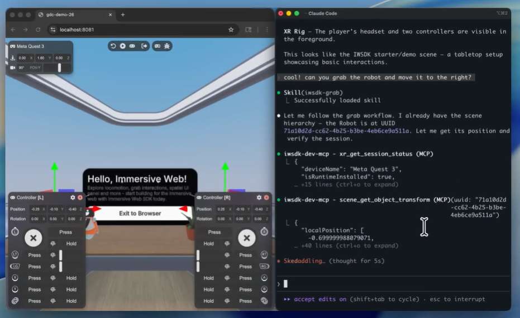Toggle Hold for left controller X button
The image size is (520, 318).
(71, 278)
